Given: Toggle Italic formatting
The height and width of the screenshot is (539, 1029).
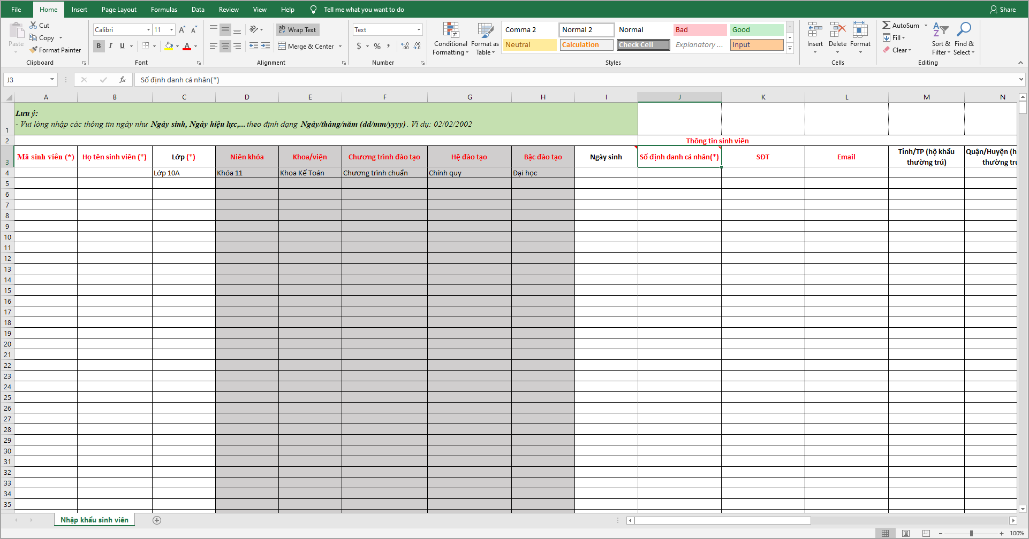Looking at the screenshot, I should [x=110, y=46].
